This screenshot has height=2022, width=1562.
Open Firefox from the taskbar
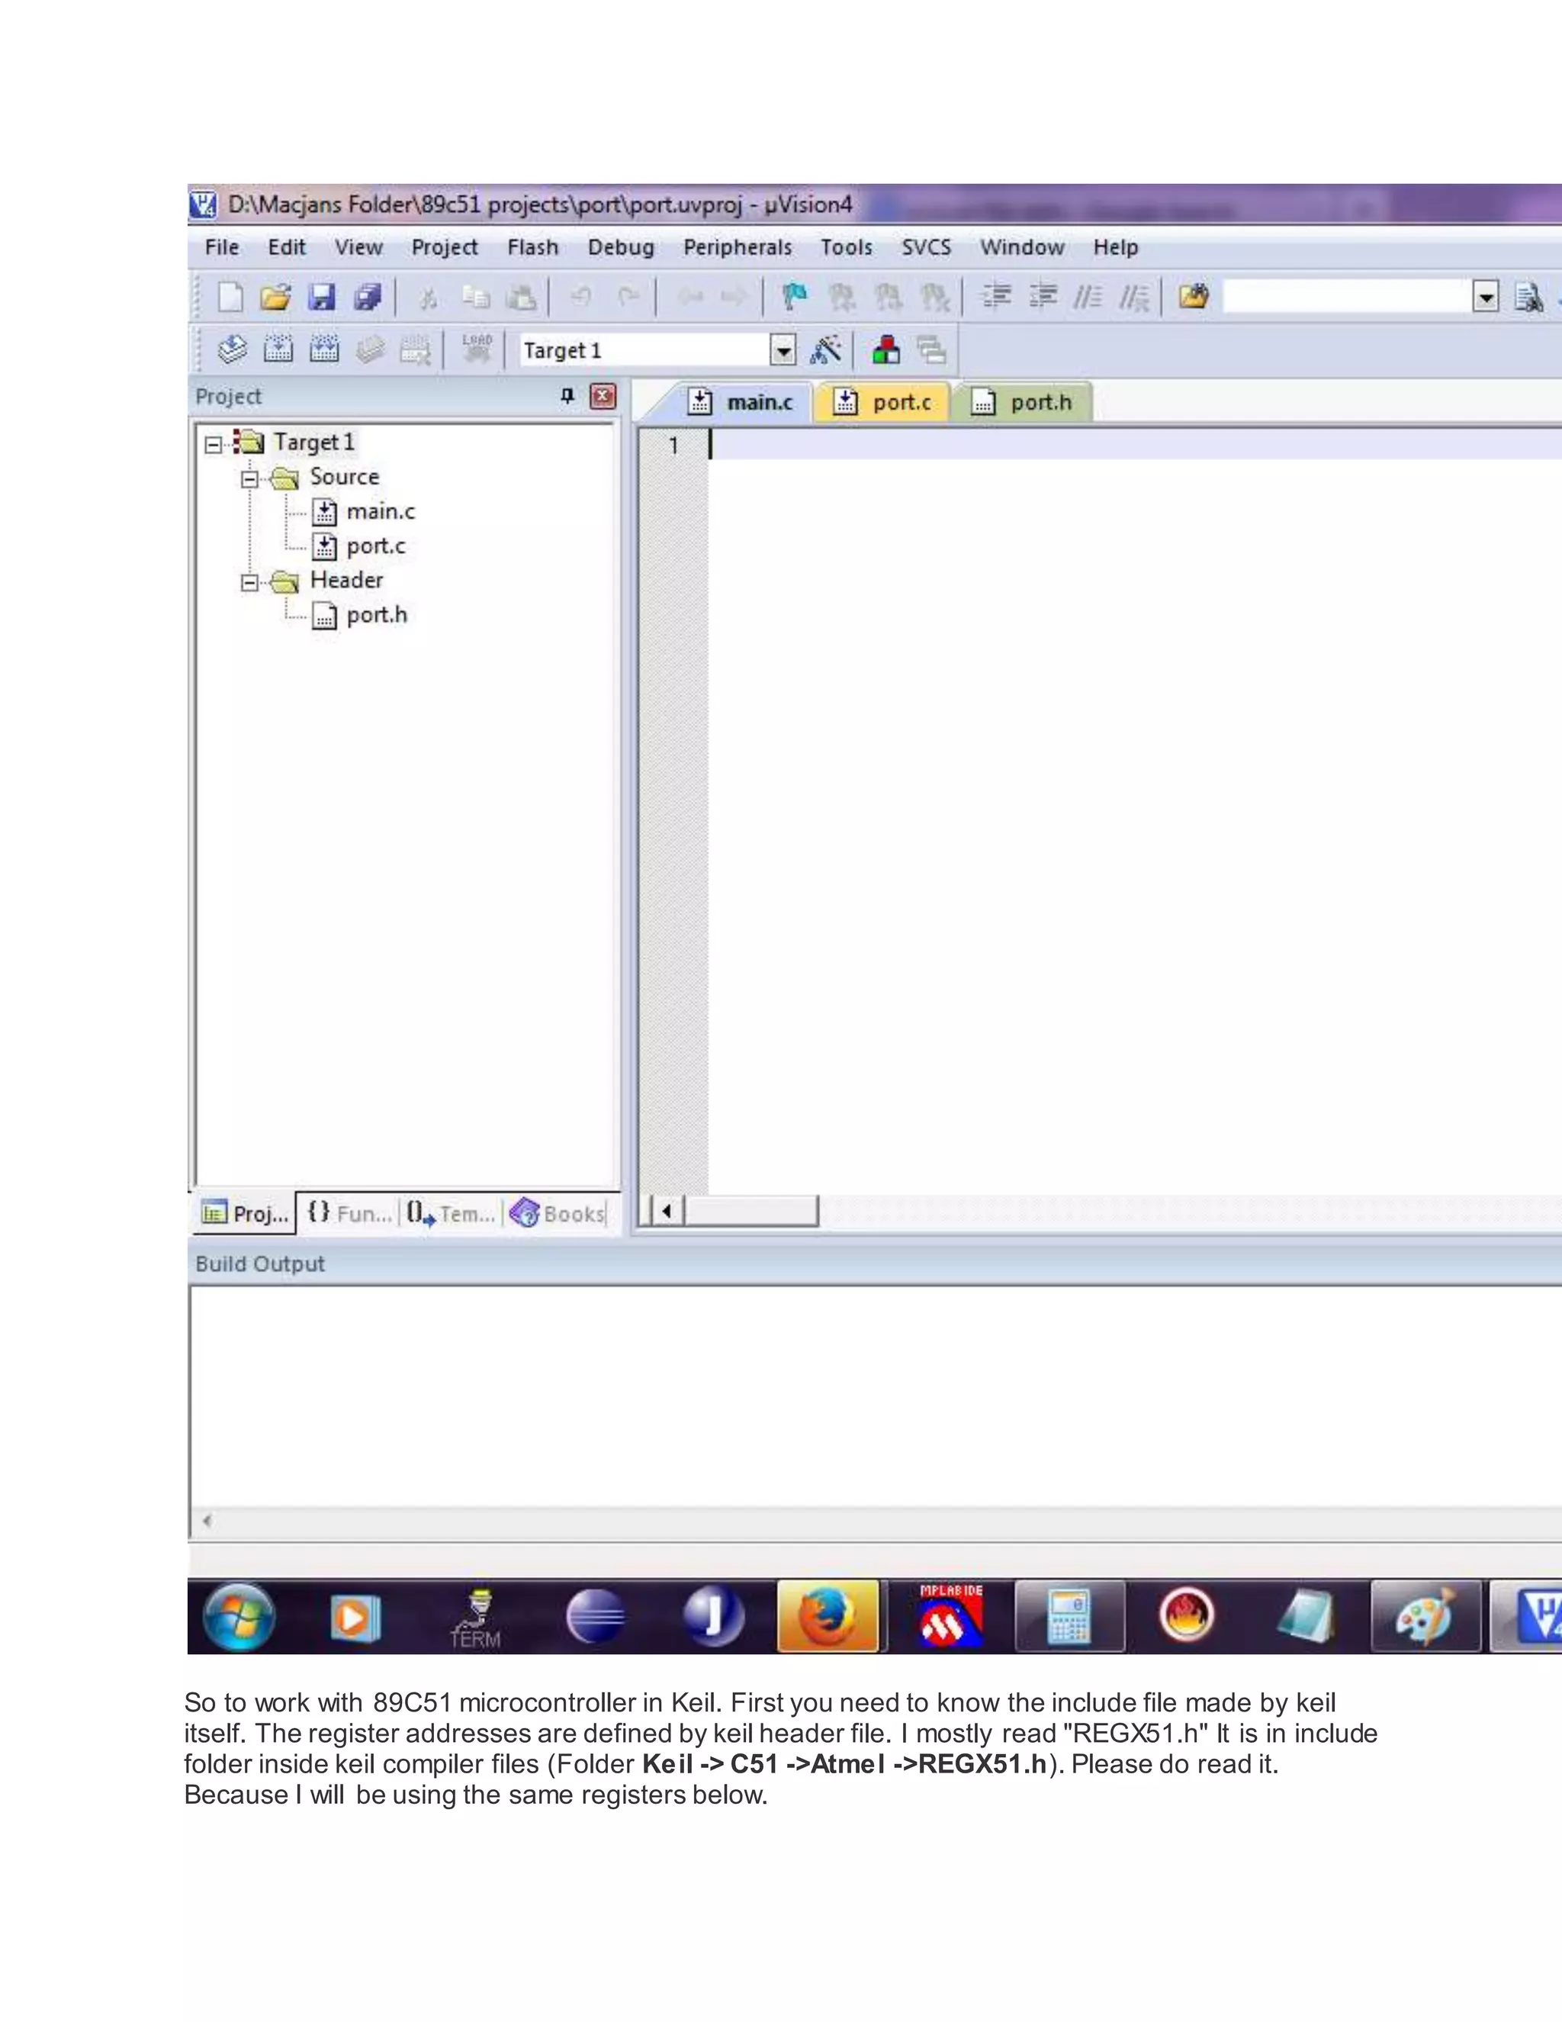coord(828,1617)
